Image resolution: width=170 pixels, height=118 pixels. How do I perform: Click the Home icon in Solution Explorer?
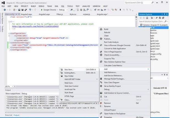pos(147,18)
